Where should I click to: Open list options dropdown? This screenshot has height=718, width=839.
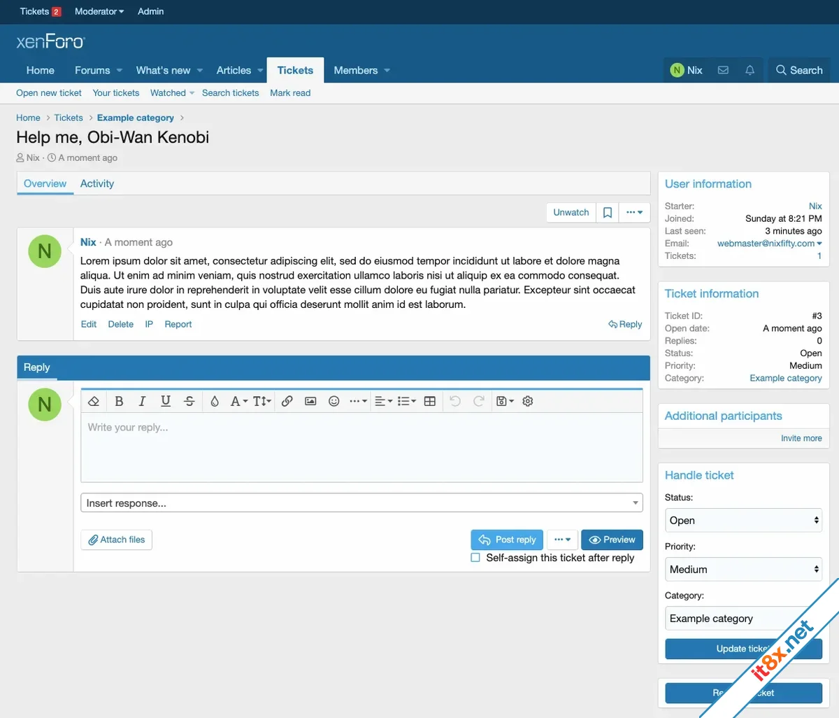coord(406,401)
